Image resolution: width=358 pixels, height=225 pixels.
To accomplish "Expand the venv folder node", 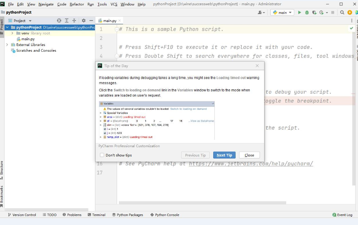I will (12, 33).
